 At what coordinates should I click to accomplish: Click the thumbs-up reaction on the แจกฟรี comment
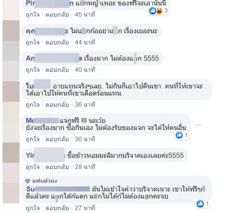(179, 135)
